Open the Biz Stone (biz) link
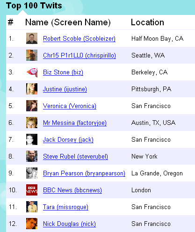The width and height of the screenshot is (195, 232). [x=63, y=72]
